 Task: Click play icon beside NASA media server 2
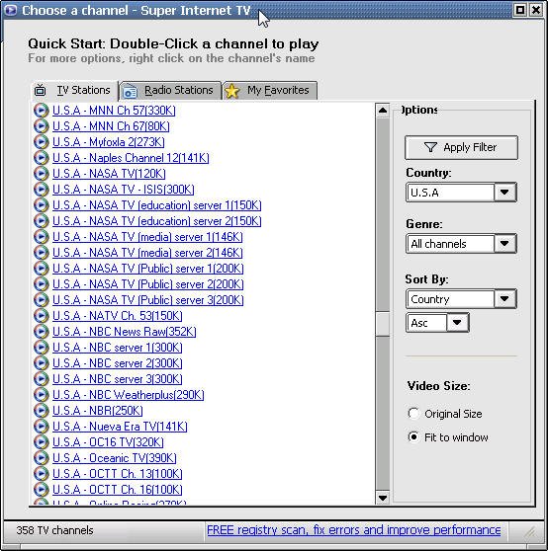click(x=41, y=253)
